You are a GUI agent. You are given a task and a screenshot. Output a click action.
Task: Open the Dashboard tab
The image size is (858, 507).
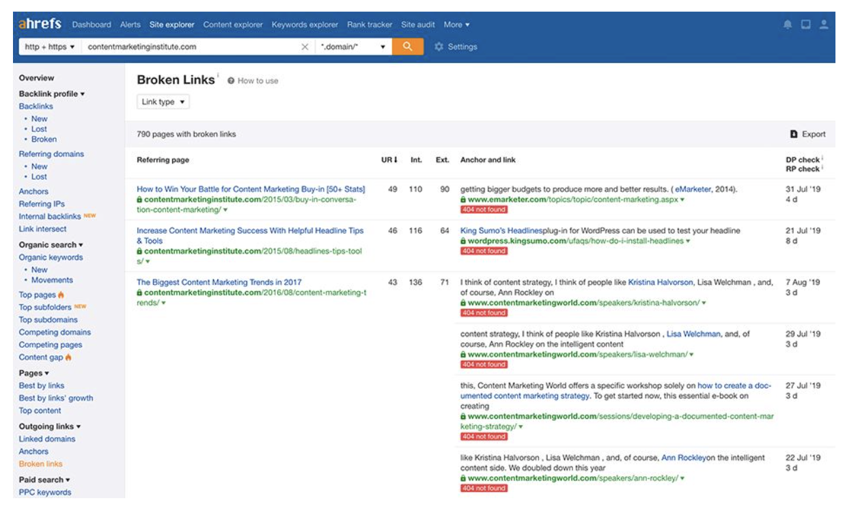coord(92,25)
